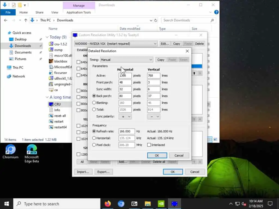Open Firefox from the taskbar
279x209 pixels.
click(108, 204)
